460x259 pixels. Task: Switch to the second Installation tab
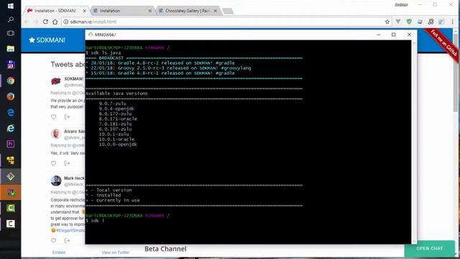click(121, 11)
